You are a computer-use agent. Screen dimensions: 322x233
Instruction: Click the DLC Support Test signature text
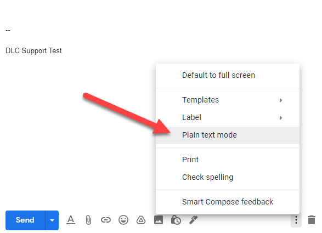(33, 50)
